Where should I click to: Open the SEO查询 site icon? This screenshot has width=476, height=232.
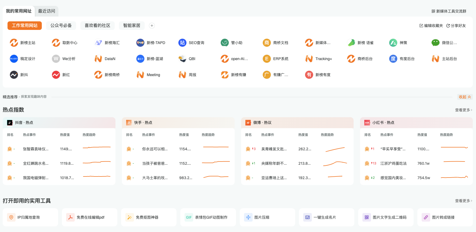182,43
